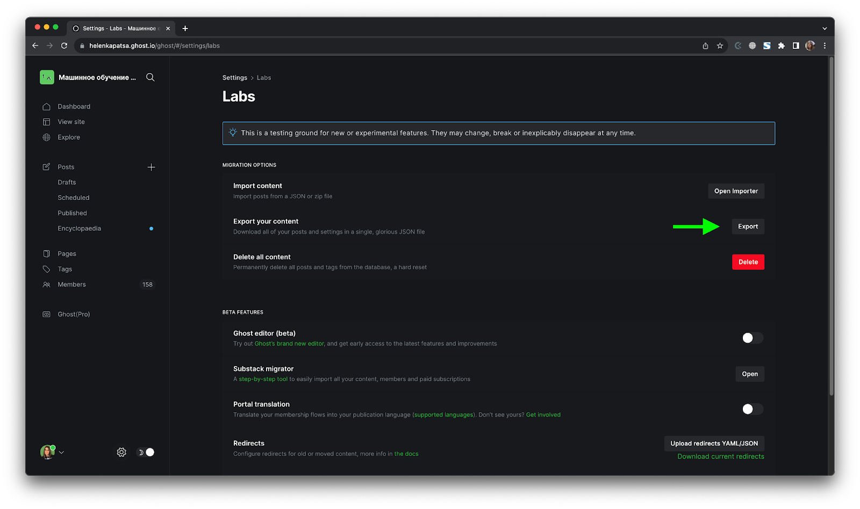The height and width of the screenshot is (509, 860).
Task: Click the View site layout icon
Action: coord(46,122)
